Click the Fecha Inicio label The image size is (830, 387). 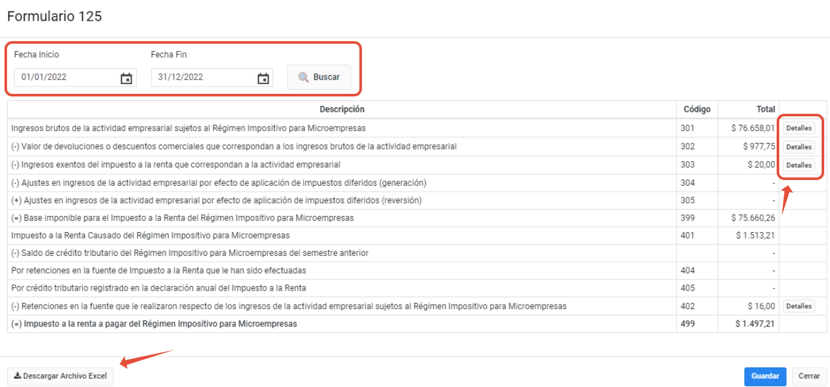pos(37,55)
